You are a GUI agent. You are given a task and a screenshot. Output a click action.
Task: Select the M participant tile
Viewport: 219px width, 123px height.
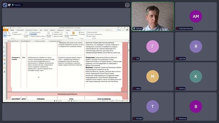pyautogui.click(x=153, y=77)
